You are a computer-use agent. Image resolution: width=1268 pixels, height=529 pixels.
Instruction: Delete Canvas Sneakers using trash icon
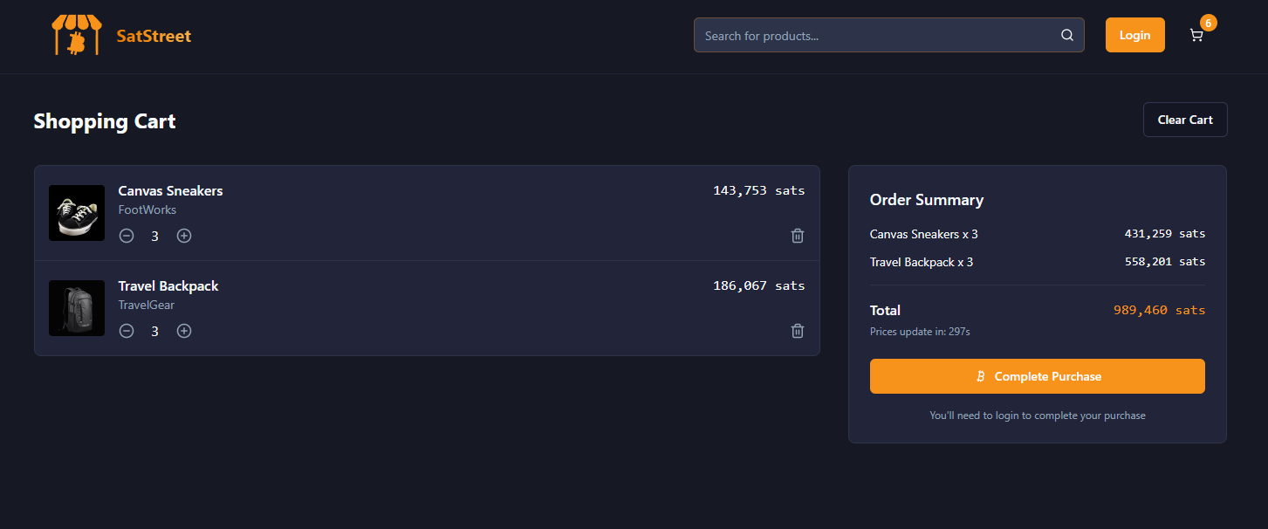pyautogui.click(x=797, y=236)
